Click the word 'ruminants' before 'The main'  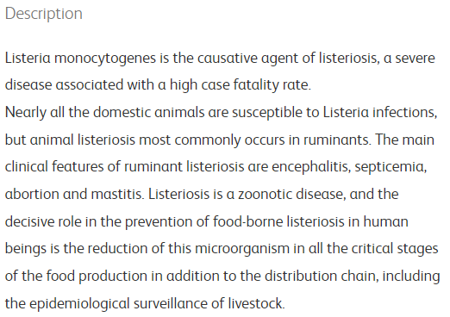click(336, 140)
